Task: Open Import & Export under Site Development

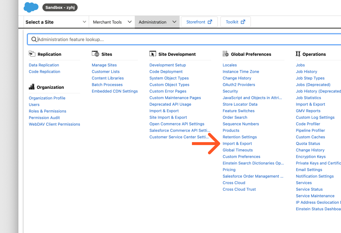Action: coord(164,111)
